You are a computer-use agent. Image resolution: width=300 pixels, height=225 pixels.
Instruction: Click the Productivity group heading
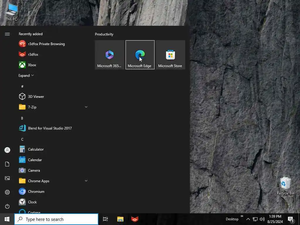[x=104, y=34]
